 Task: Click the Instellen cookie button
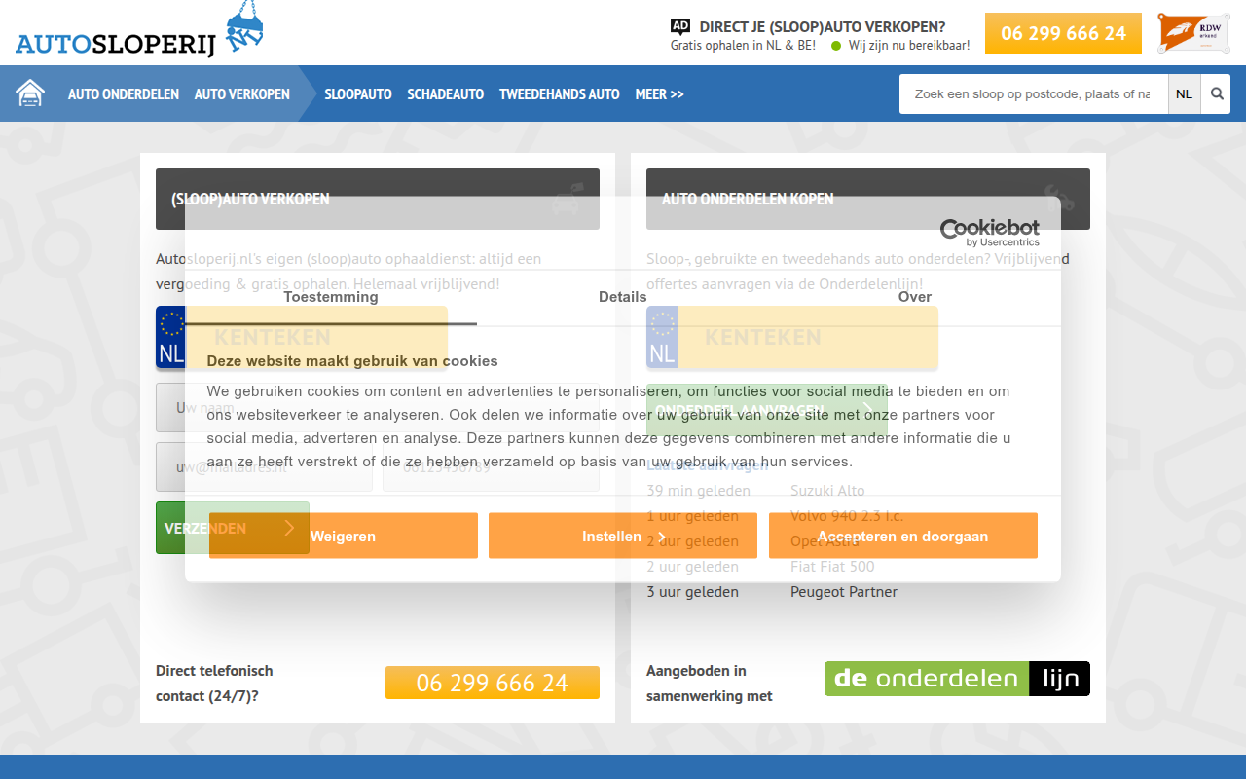pos(623,536)
